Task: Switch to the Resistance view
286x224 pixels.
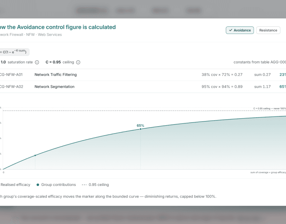Action: [x=268, y=30]
